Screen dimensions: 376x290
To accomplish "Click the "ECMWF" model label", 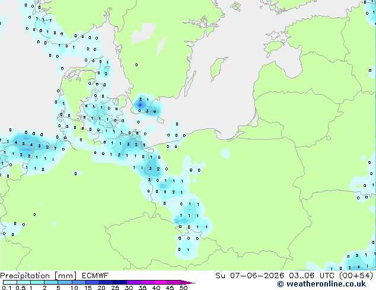I will click(x=95, y=276).
